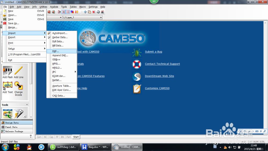This screenshot has width=268, height=151.
Task: Click the Customize clipboard icon
Action: click(x=137, y=89)
